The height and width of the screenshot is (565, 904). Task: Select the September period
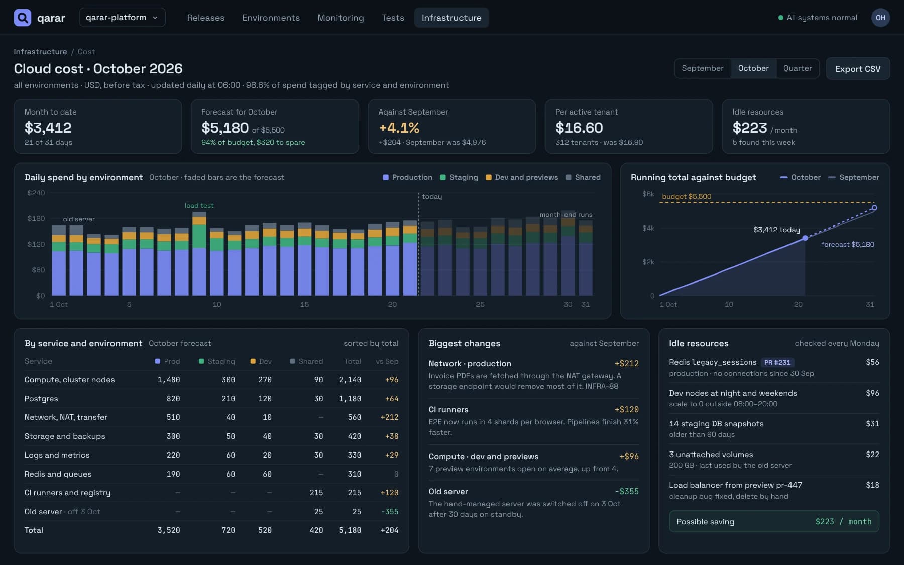click(x=702, y=68)
